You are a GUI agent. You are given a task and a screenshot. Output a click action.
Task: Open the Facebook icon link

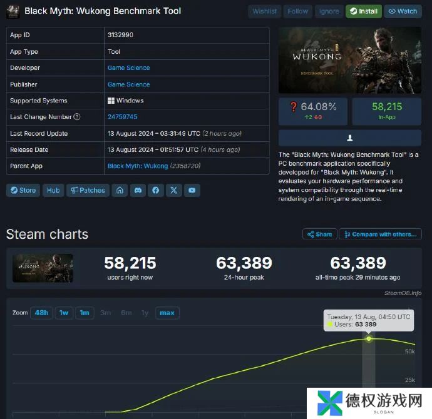(156, 190)
